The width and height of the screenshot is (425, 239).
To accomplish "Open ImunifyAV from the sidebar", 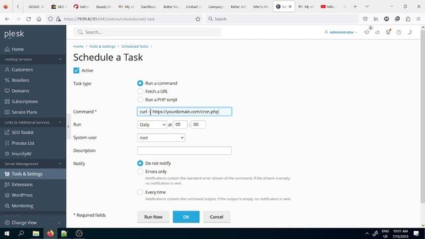I will (x=21, y=153).
